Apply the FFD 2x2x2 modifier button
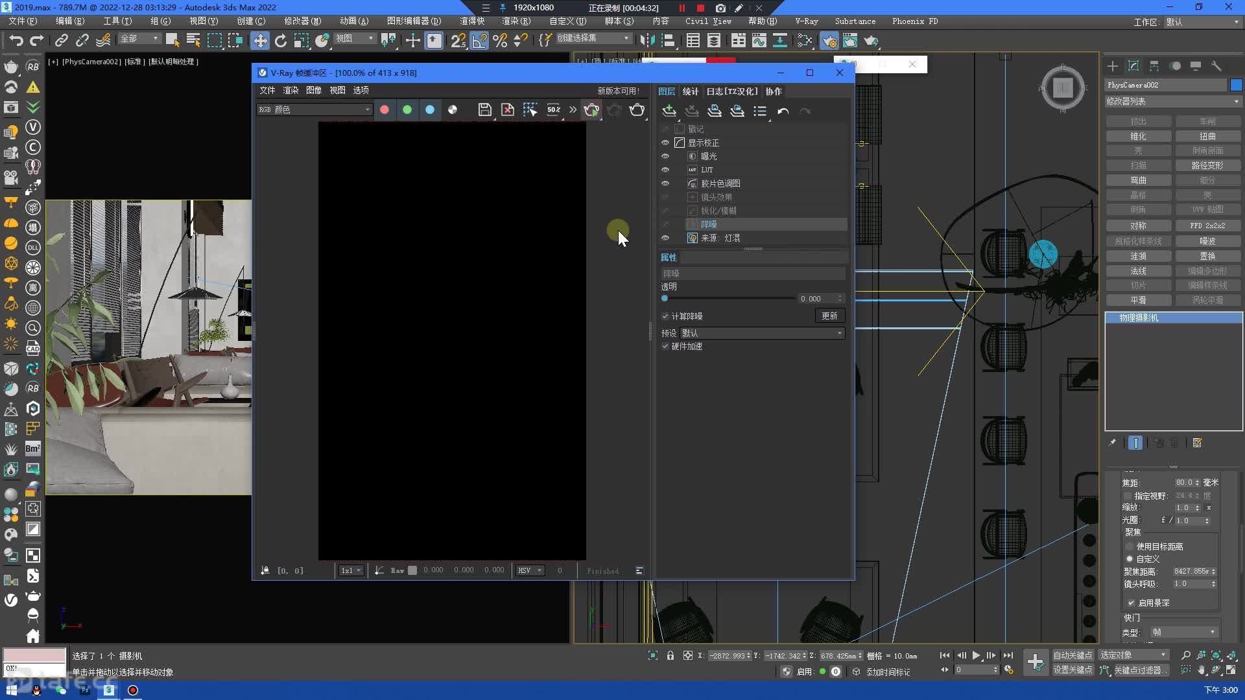This screenshot has height=700, width=1245. 1207,226
